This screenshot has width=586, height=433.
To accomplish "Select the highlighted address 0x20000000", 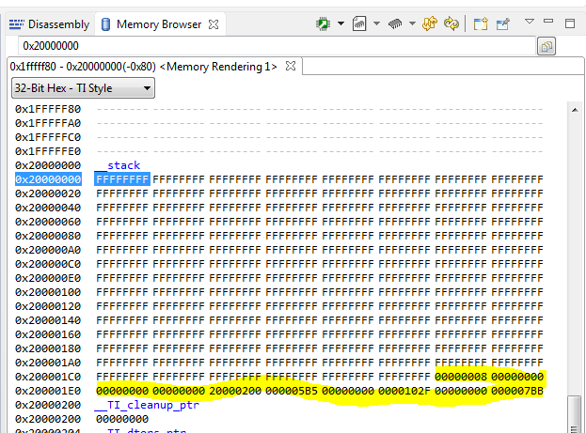I will [48, 179].
